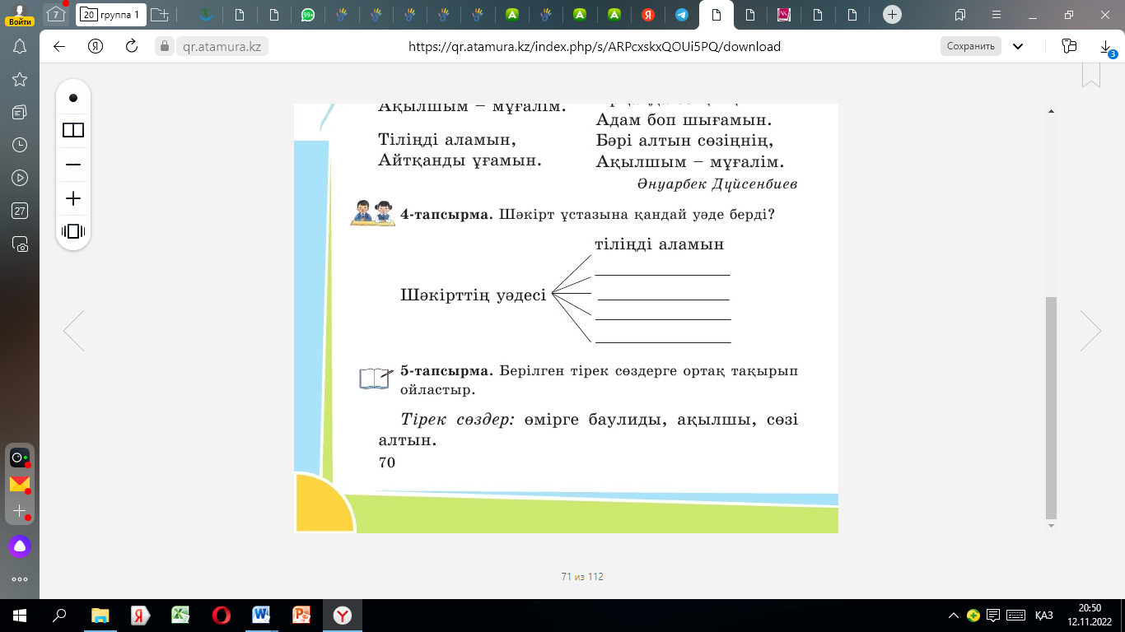The width and height of the screenshot is (1125, 632).
Task: Open the video play icon in sidebar
Action: coord(20,178)
